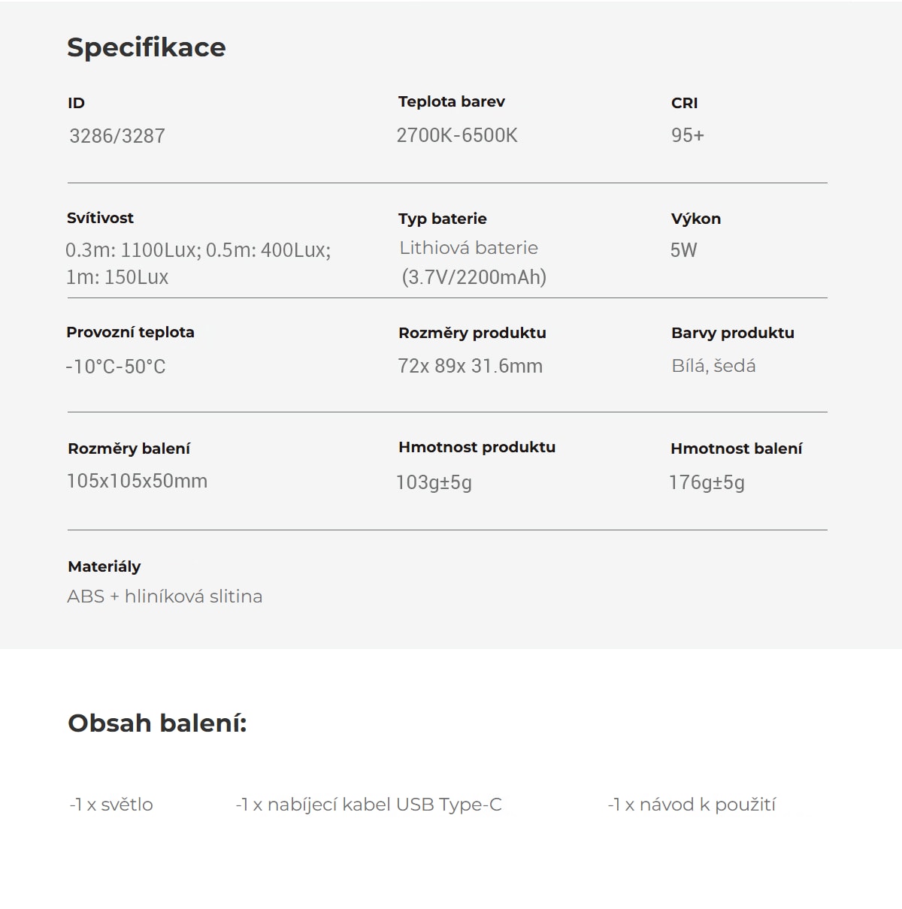
Task: Select the ABS + hliníková slitina text
Action: 165,596
